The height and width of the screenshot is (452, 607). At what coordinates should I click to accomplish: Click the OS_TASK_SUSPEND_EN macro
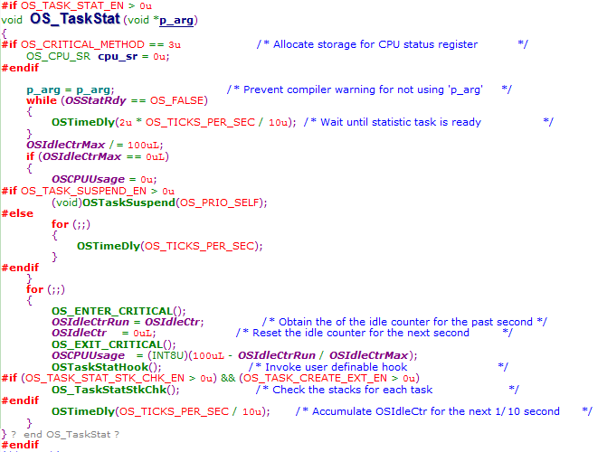click(83, 191)
